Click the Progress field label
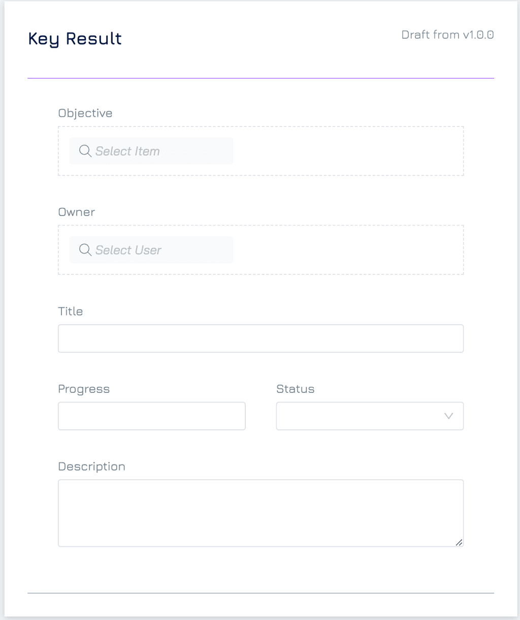This screenshot has height=620, width=520. coord(84,389)
